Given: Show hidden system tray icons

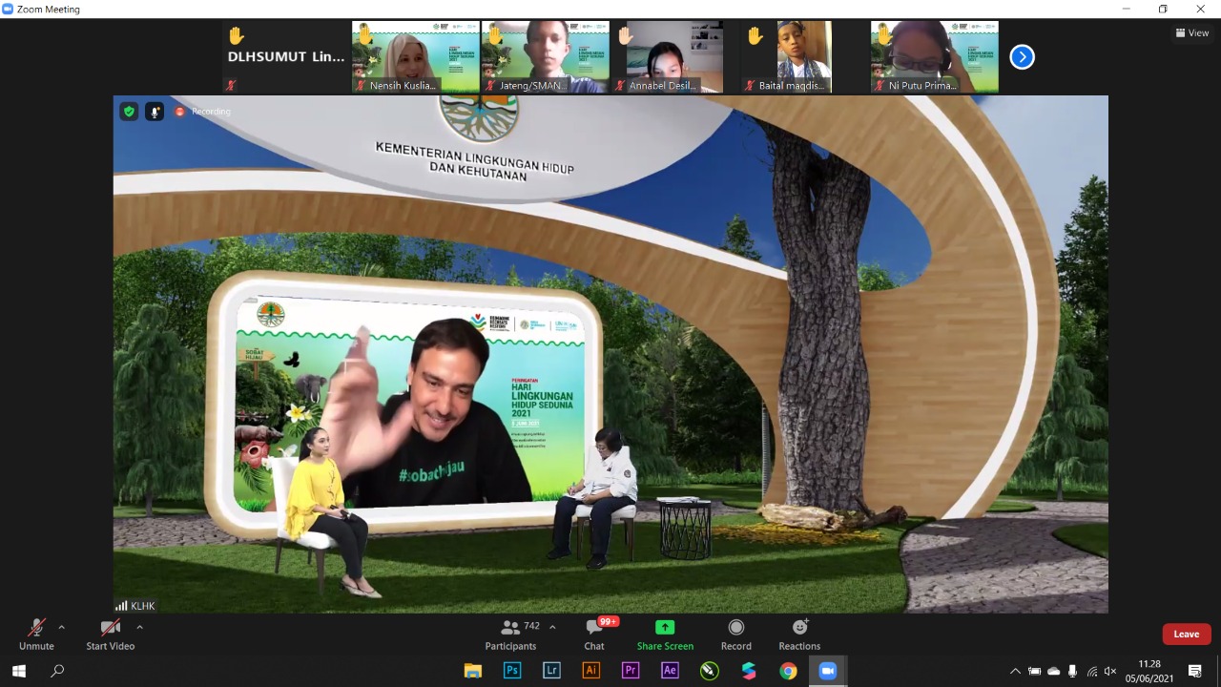Looking at the screenshot, I should point(1015,671).
